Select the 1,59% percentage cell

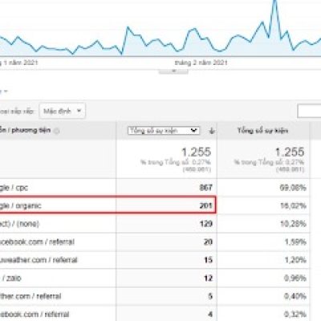(295, 242)
